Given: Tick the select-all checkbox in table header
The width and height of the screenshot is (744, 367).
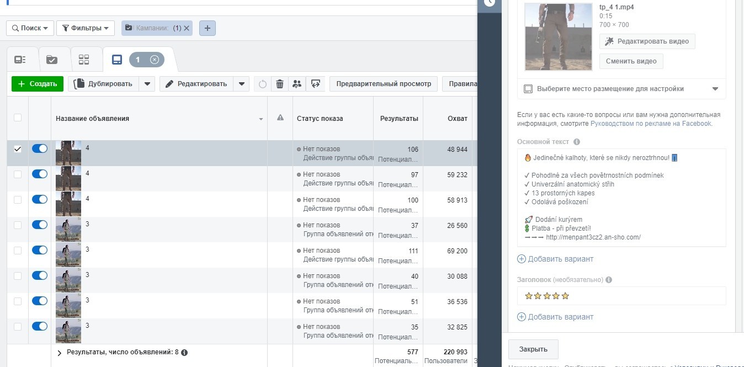Looking at the screenshot, I should tap(18, 118).
